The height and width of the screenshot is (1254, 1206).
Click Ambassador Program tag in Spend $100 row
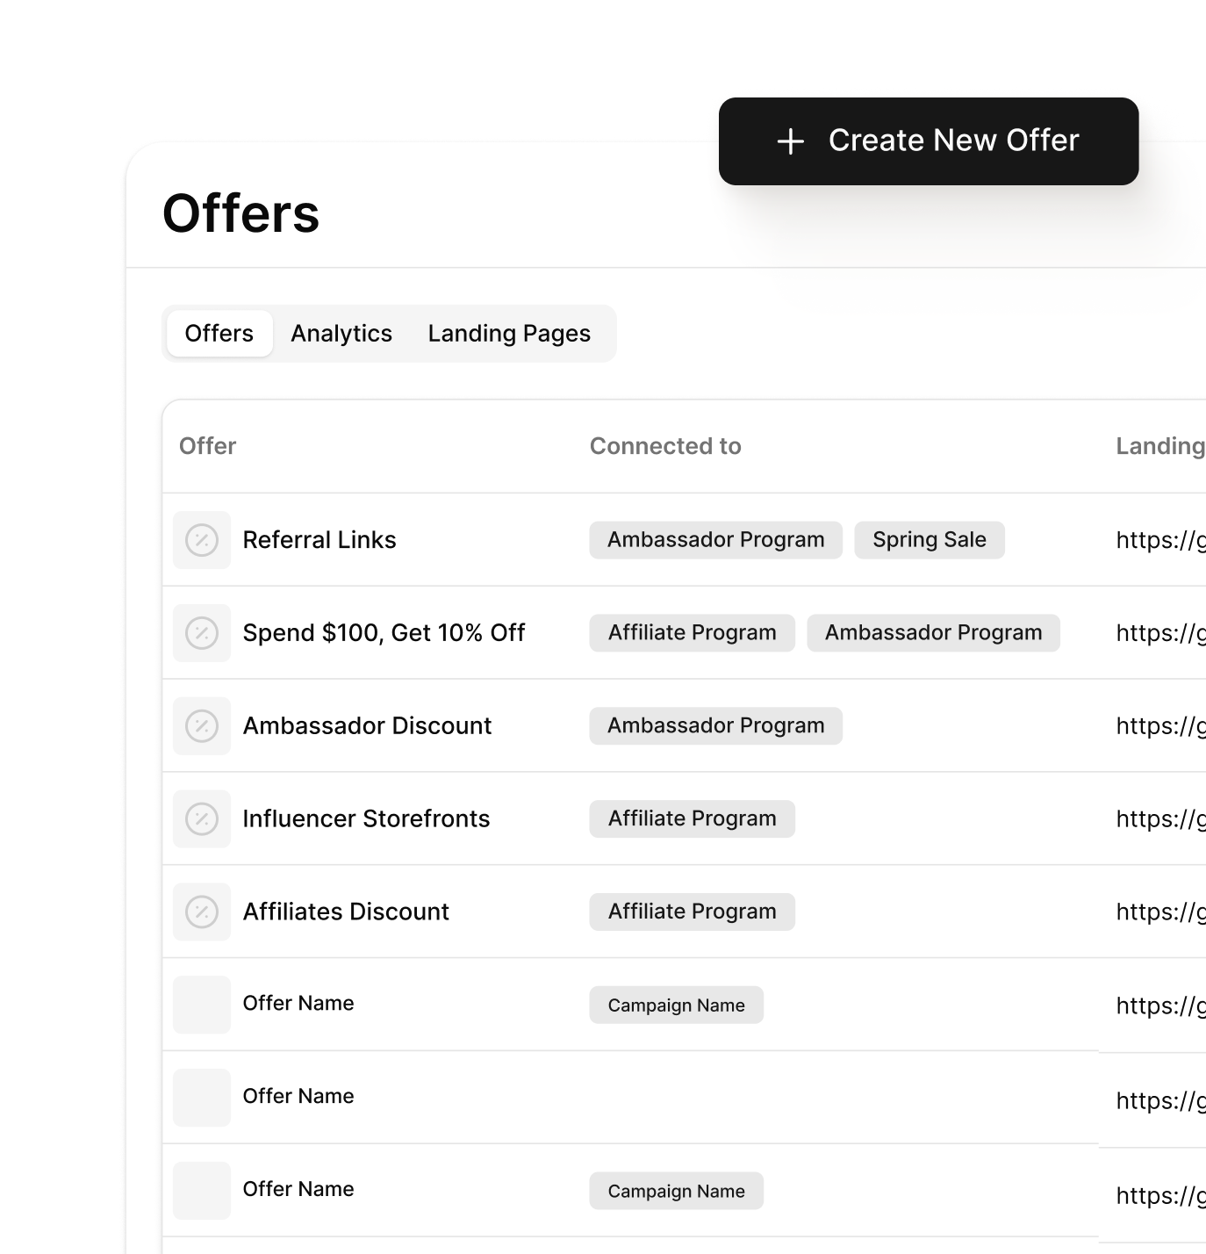934,633
